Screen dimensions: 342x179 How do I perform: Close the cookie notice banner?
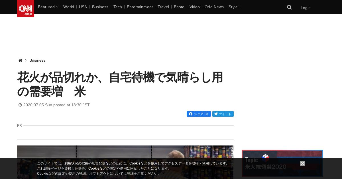pos(302,163)
